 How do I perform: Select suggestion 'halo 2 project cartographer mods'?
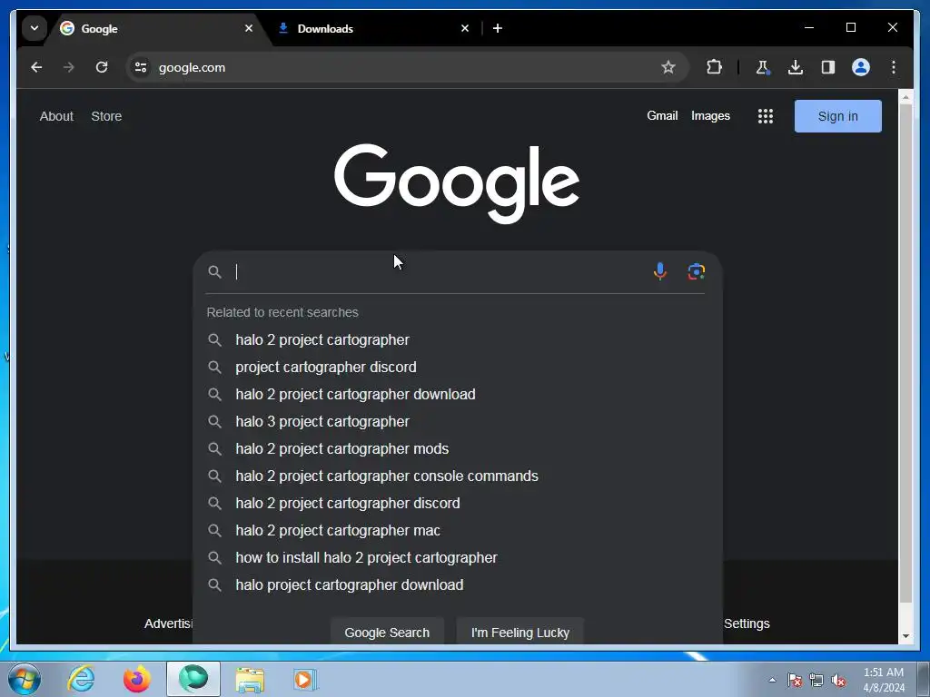(456, 448)
